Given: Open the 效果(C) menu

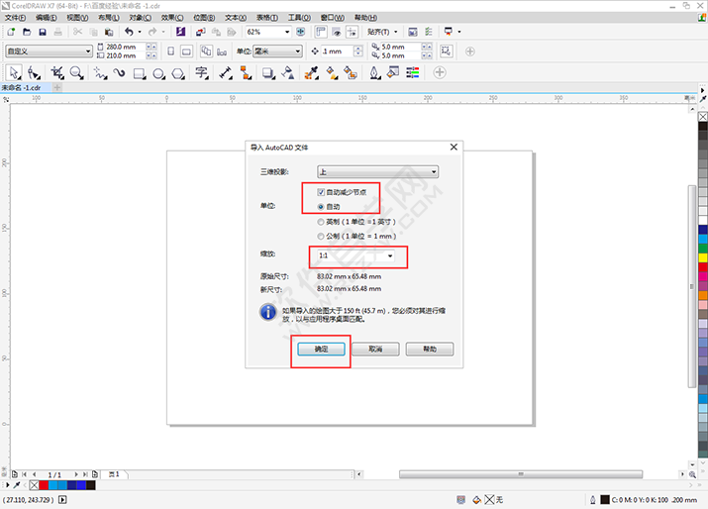Looking at the screenshot, I should [172, 18].
